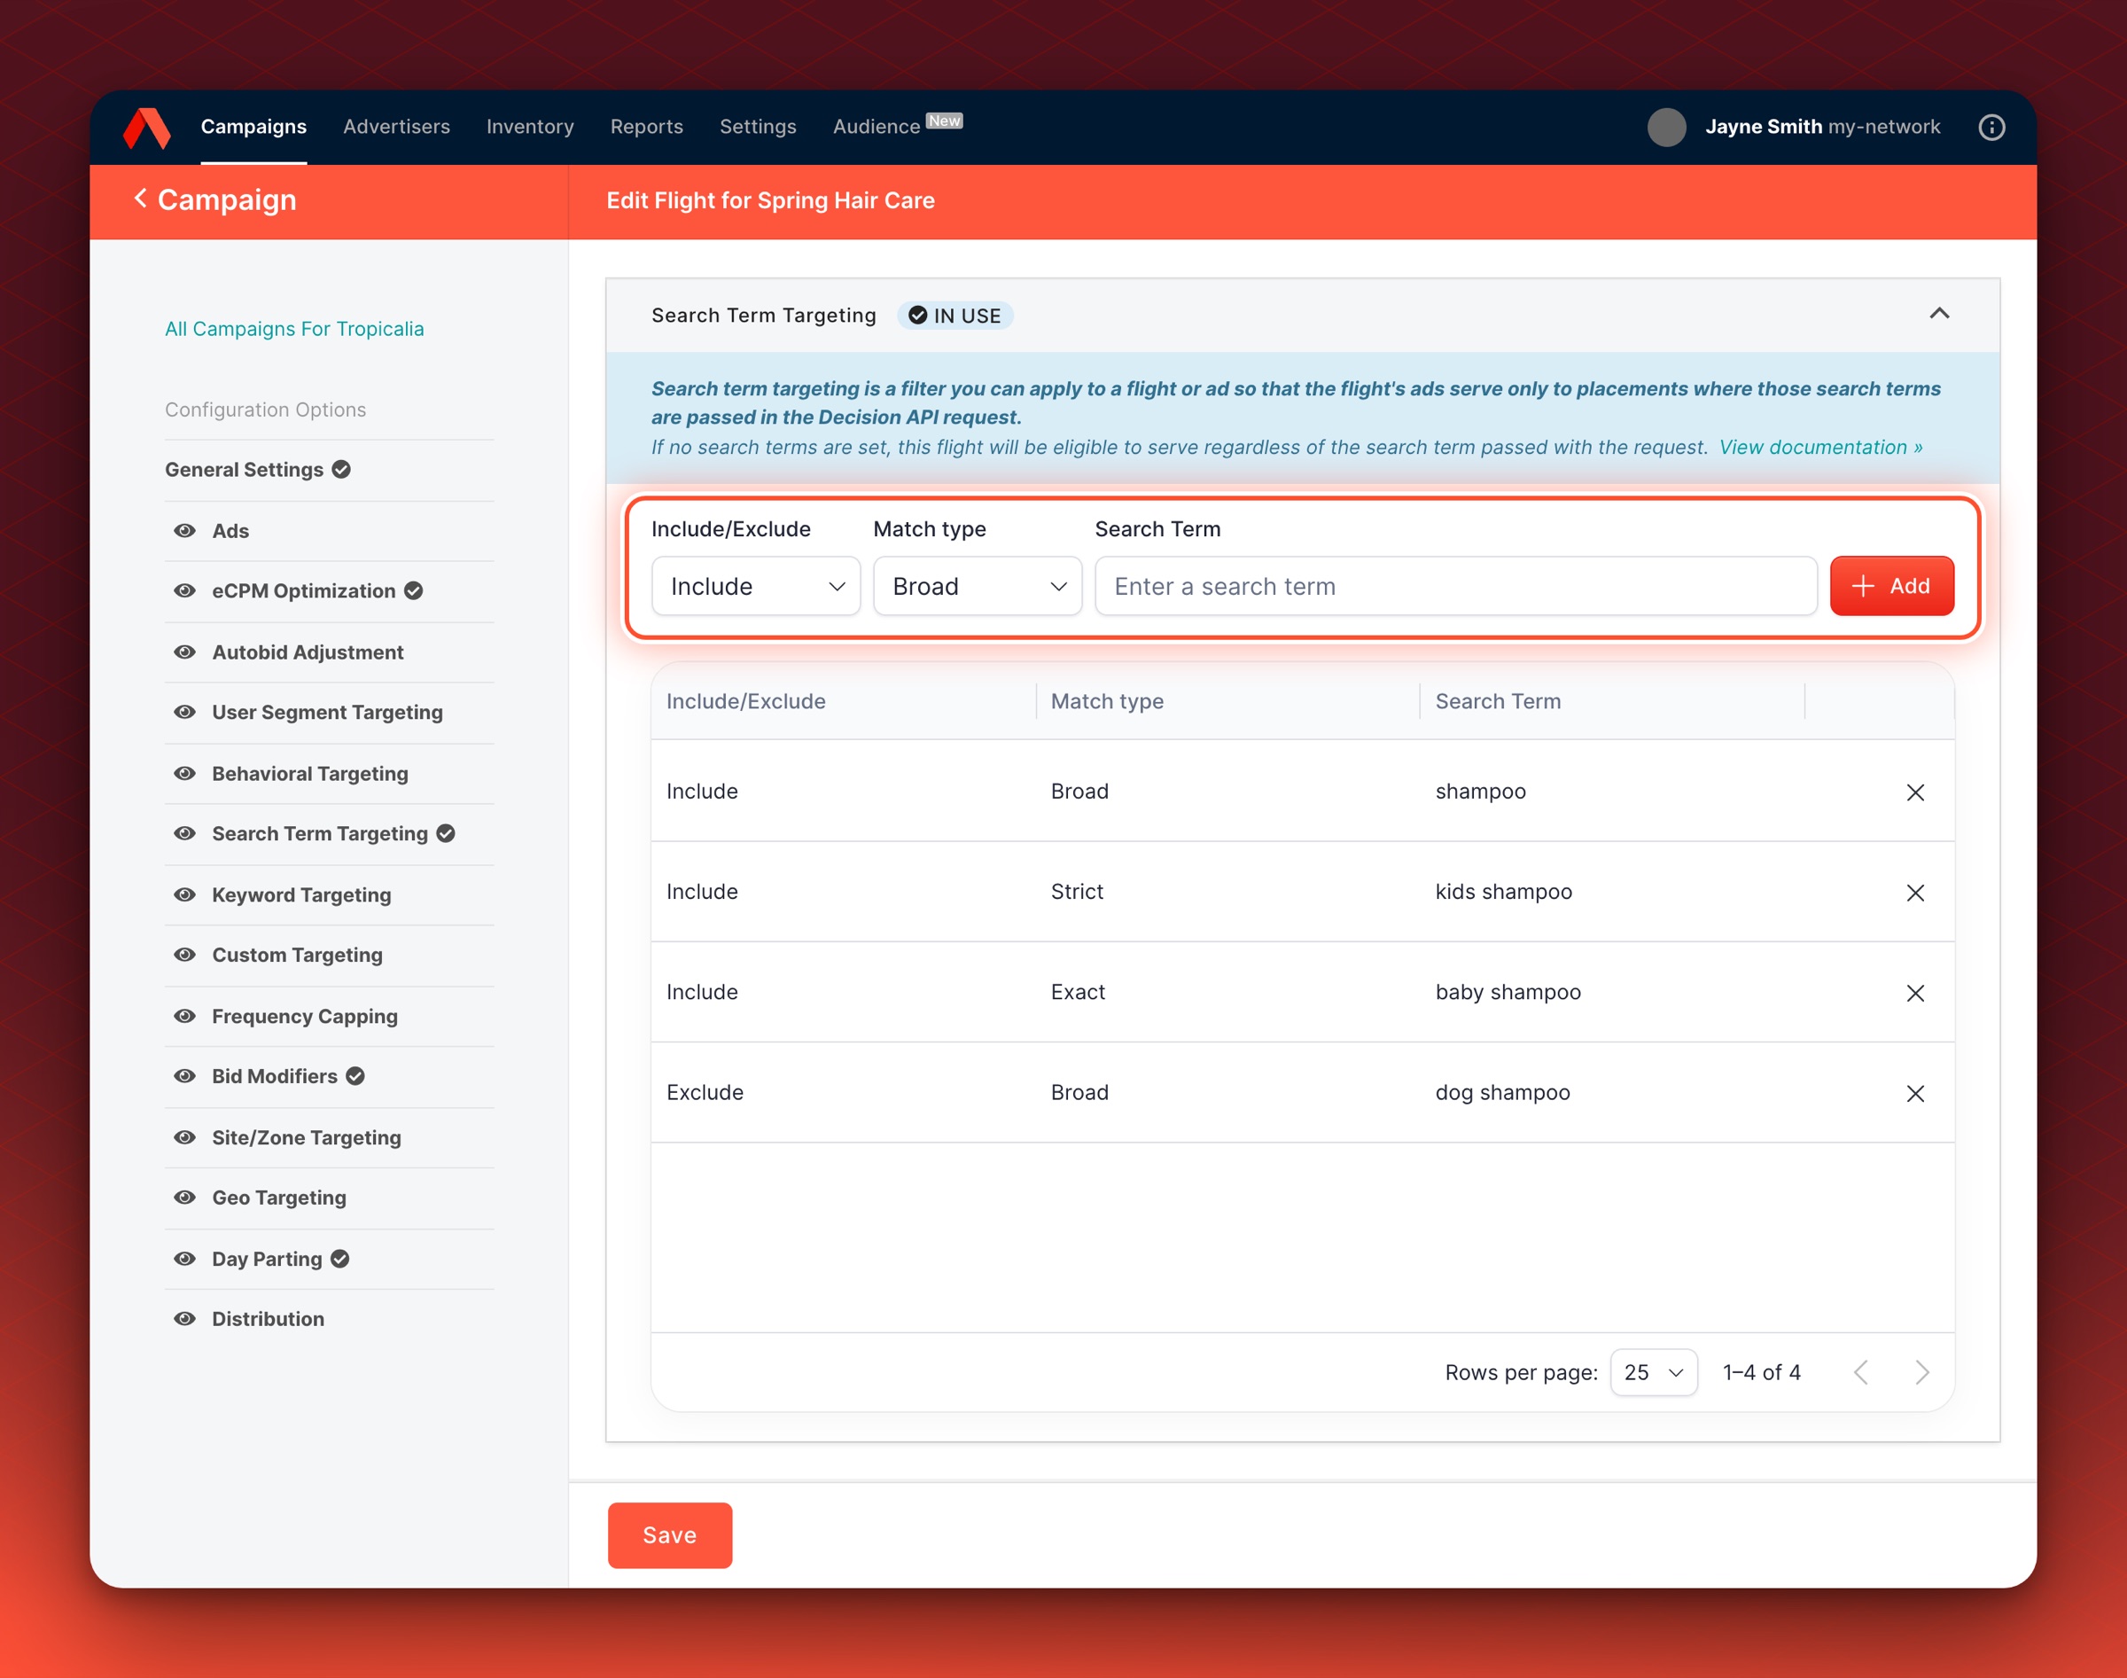Change the rows per page dropdown
This screenshot has height=1678, width=2127.
tap(1654, 1372)
